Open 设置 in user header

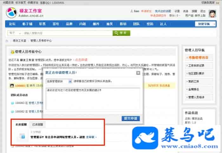coord(177,11)
